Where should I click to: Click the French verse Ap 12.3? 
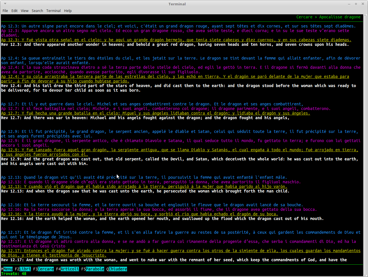point(179,26)
